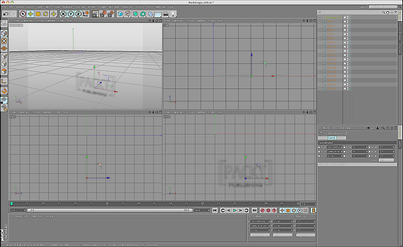The image size is (403, 247).
Task: Open the rotation Order dropdown
Action: pyautogui.click(x=386, y=160)
